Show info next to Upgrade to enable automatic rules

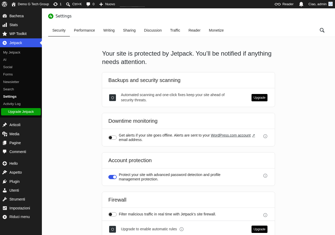182,229
